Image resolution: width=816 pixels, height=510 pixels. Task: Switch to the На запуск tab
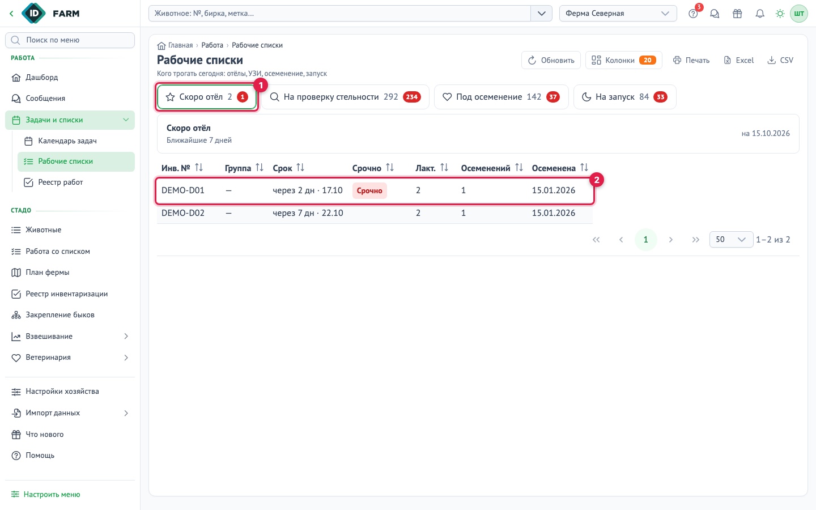624,97
